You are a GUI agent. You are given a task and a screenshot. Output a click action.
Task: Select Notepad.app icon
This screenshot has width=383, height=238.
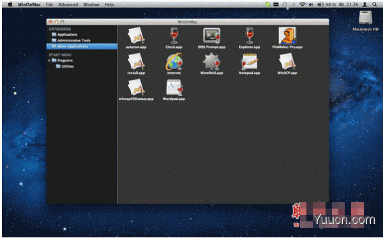[x=250, y=61]
